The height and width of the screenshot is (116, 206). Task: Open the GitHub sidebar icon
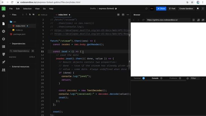pos(4,54)
